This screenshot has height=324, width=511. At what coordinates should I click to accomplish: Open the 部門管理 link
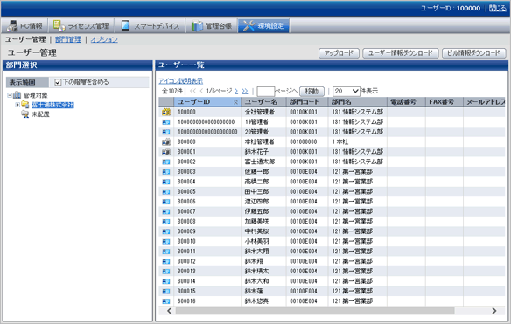[x=68, y=39]
